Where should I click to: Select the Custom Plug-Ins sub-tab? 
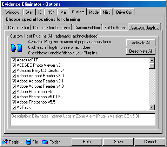(x=145, y=27)
